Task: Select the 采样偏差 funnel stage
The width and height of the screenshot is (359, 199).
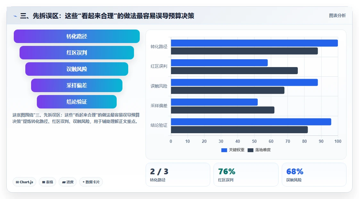Action: [77, 85]
